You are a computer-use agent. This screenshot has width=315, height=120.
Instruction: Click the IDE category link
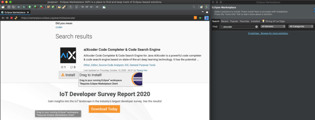[x=126, y=65]
